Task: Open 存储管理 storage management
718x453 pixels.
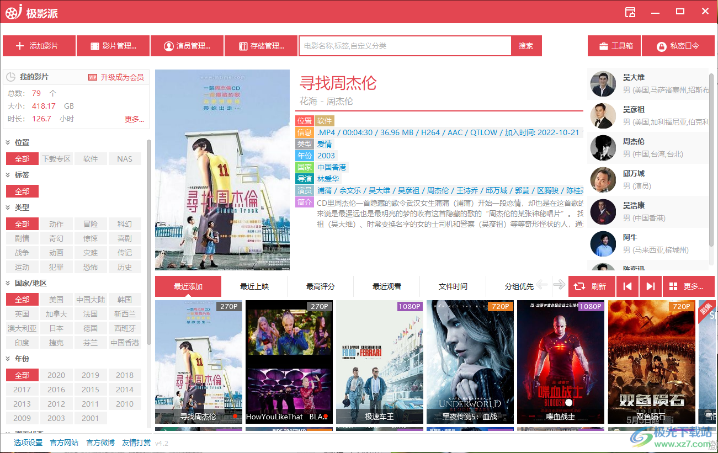Action: [261, 46]
